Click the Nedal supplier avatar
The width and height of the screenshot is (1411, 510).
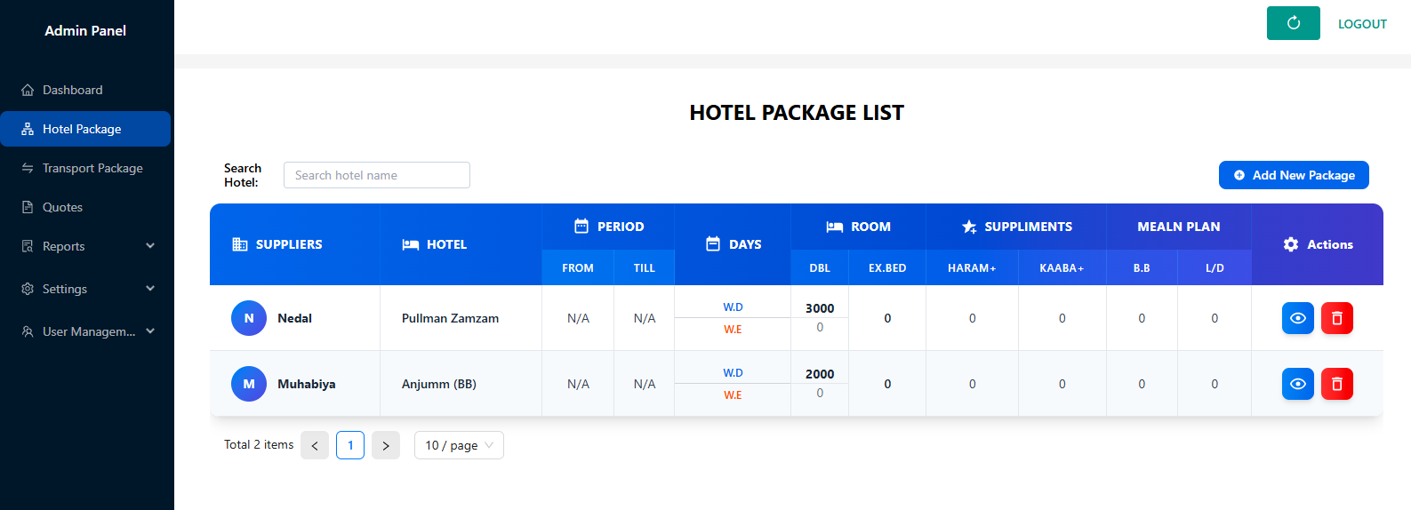click(249, 318)
